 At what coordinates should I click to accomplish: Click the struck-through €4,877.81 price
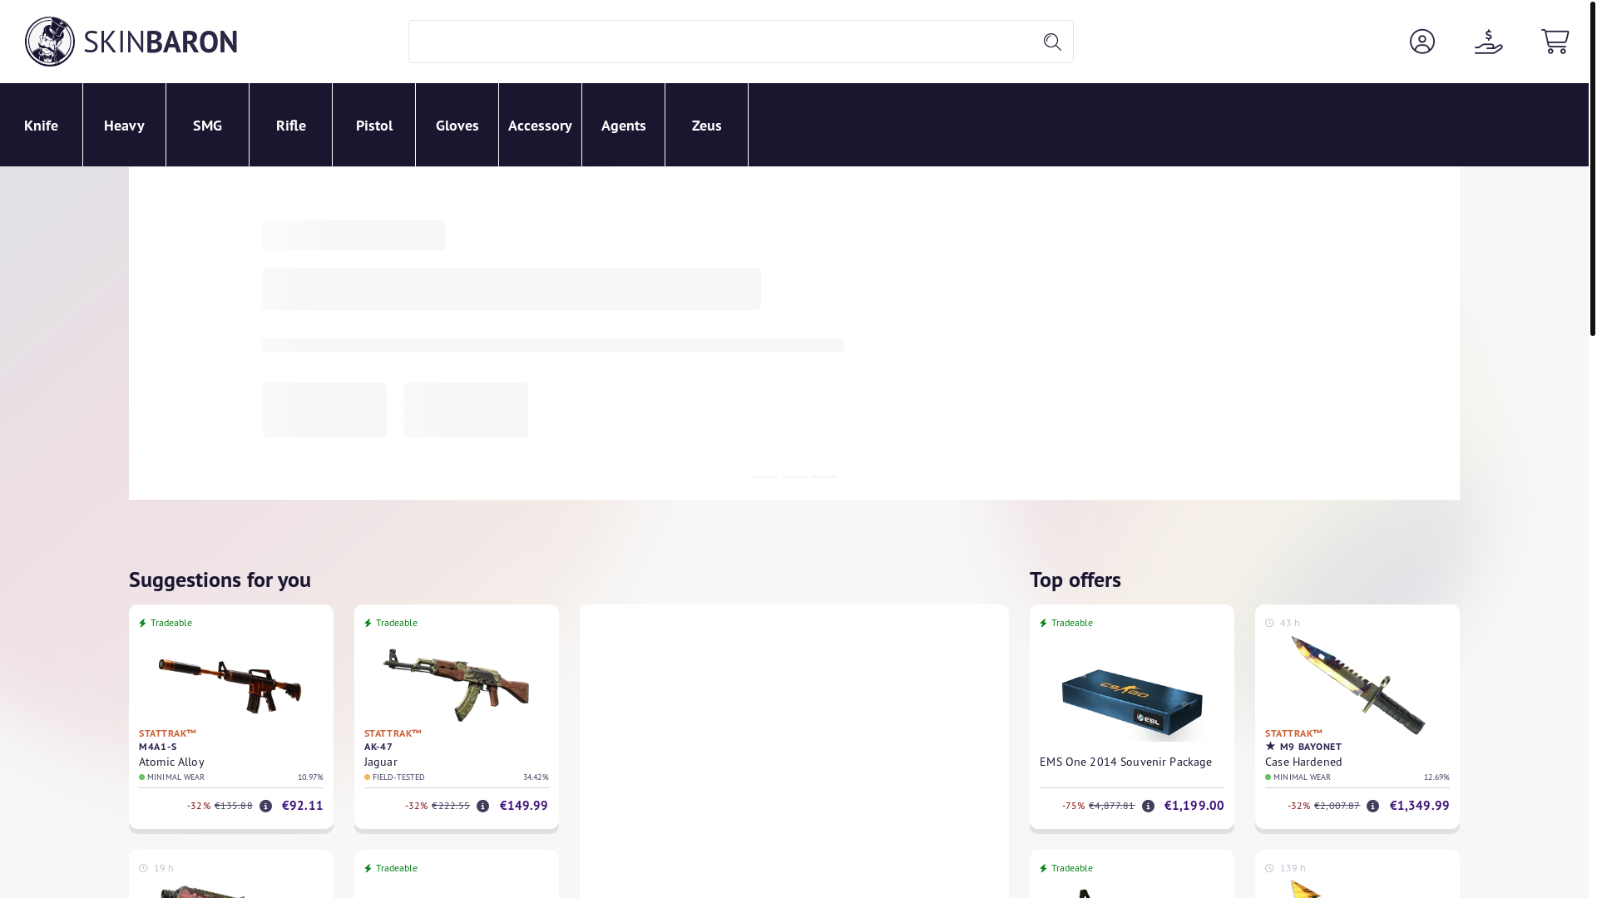click(1111, 806)
